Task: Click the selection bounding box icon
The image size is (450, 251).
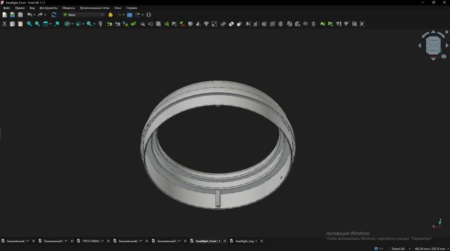Action: [x=78, y=24]
